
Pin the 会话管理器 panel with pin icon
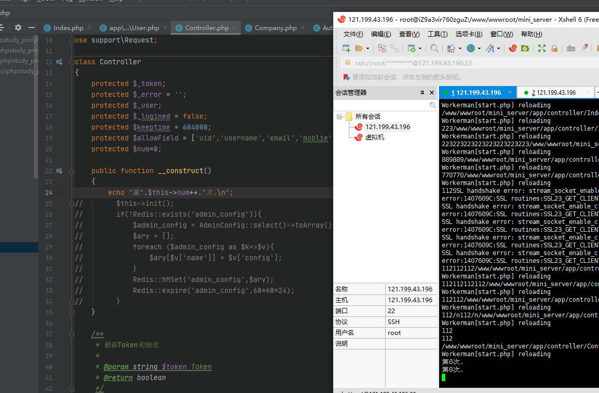(422, 93)
